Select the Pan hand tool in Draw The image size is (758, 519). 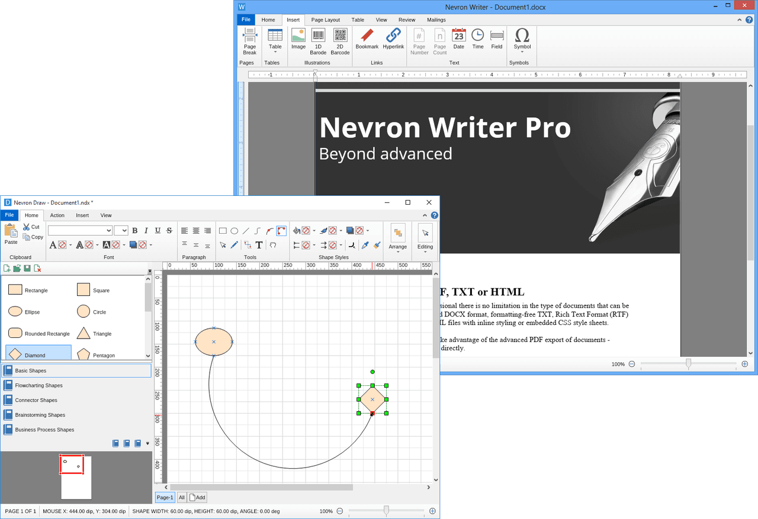[x=273, y=244]
